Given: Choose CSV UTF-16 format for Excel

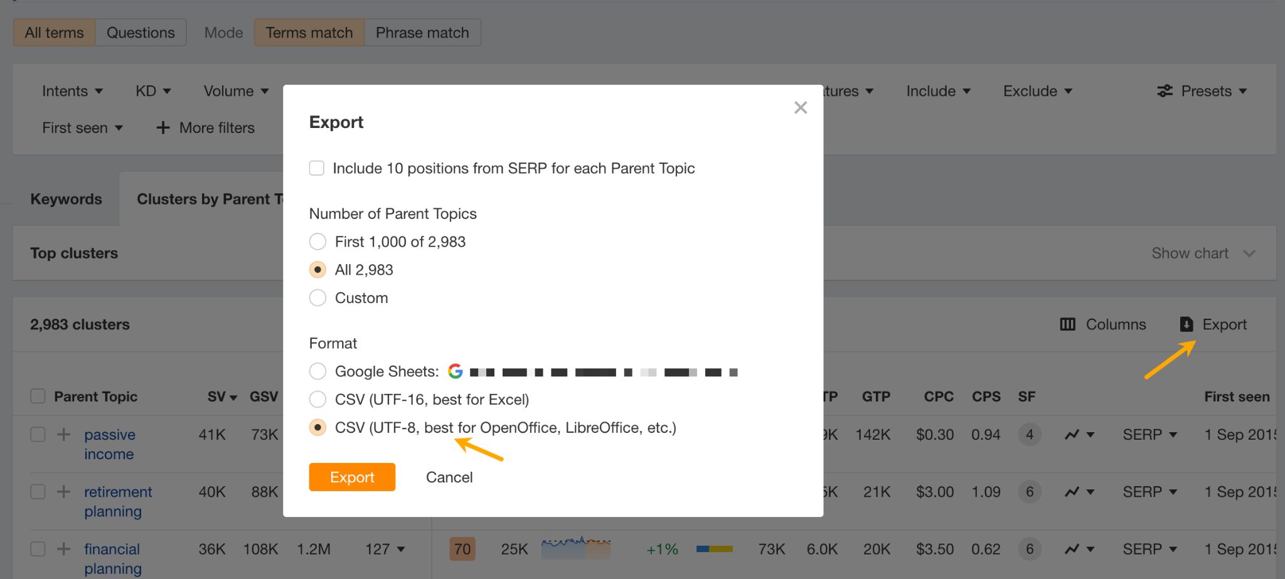Looking at the screenshot, I should 317,399.
